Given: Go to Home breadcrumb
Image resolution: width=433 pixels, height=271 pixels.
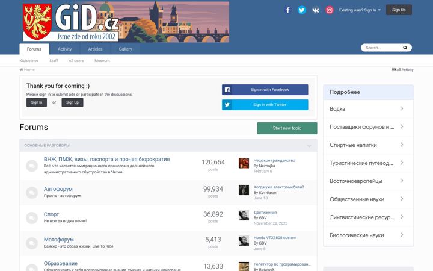Looking at the screenshot, I should click(27, 70).
